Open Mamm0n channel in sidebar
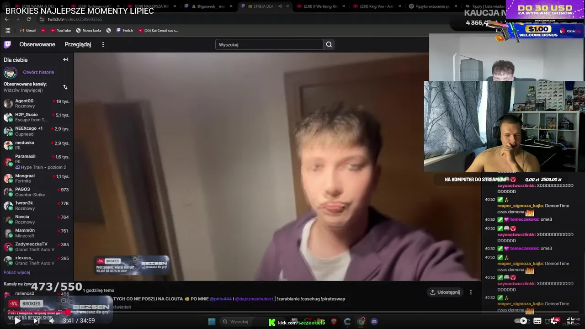Image resolution: width=585 pixels, height=329 pixels. coord(37,233)
